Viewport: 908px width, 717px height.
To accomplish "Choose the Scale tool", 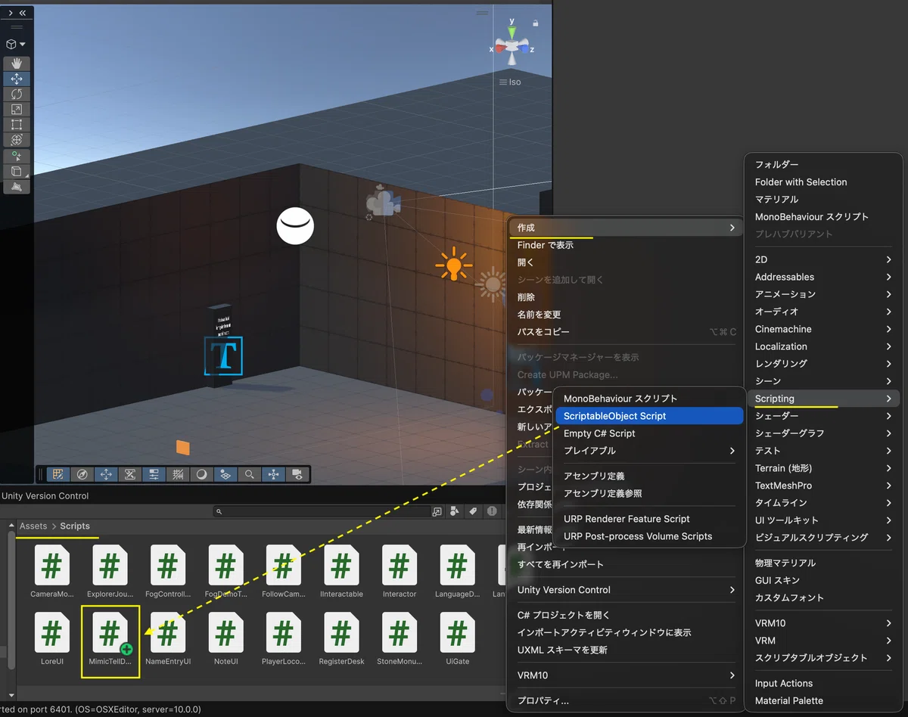I will 16,109.
